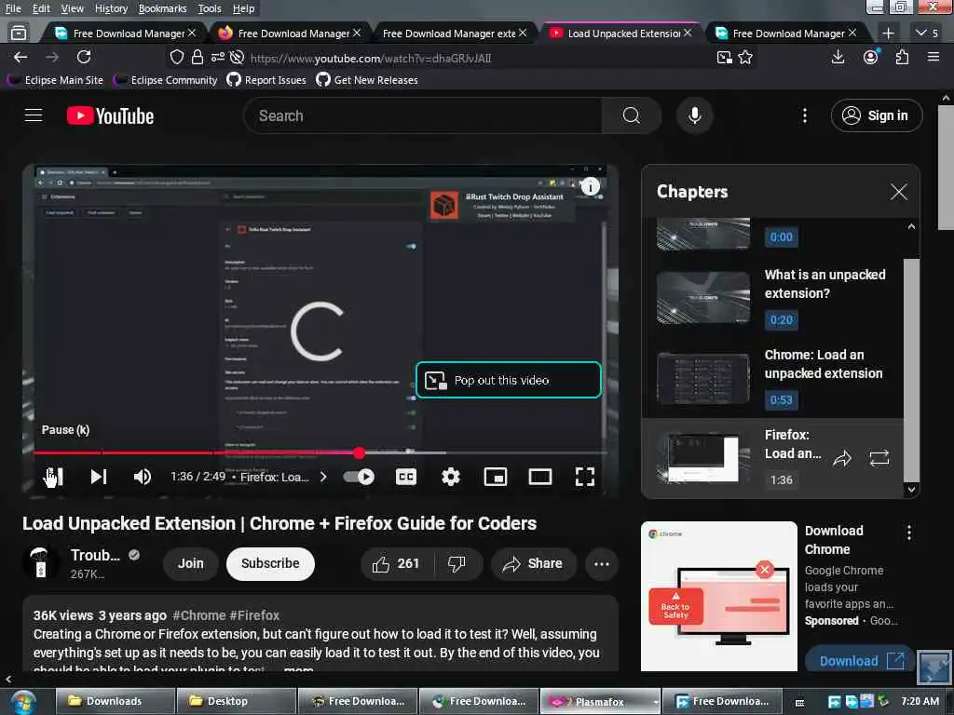Subscribe to the channel
Viewport: 954px width, 715px height.
tap(270, 563)
